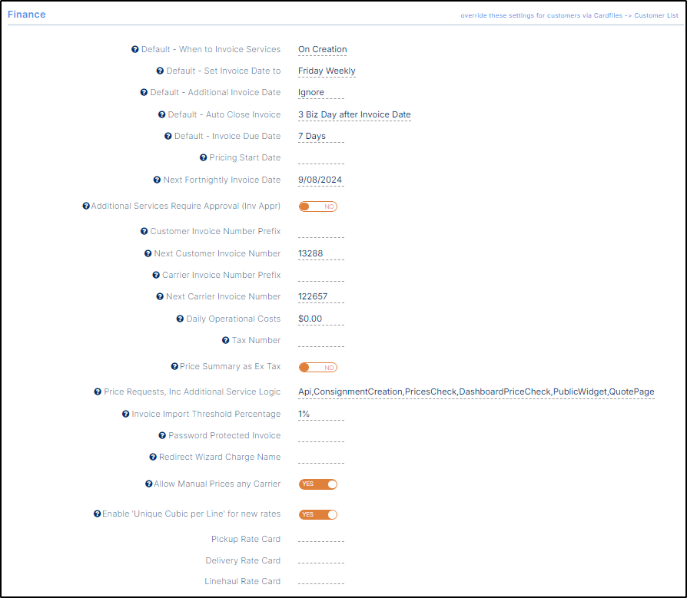687x598 pixels.
Task: Click help icon next to Daily Operational Costs
Action: coord(180,319)
